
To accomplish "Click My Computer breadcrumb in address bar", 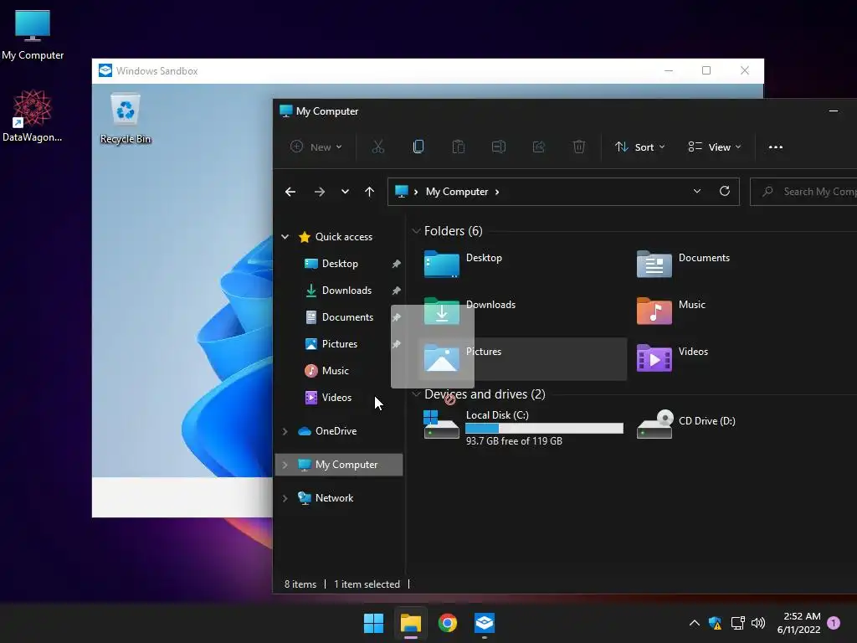I will 457,192.
